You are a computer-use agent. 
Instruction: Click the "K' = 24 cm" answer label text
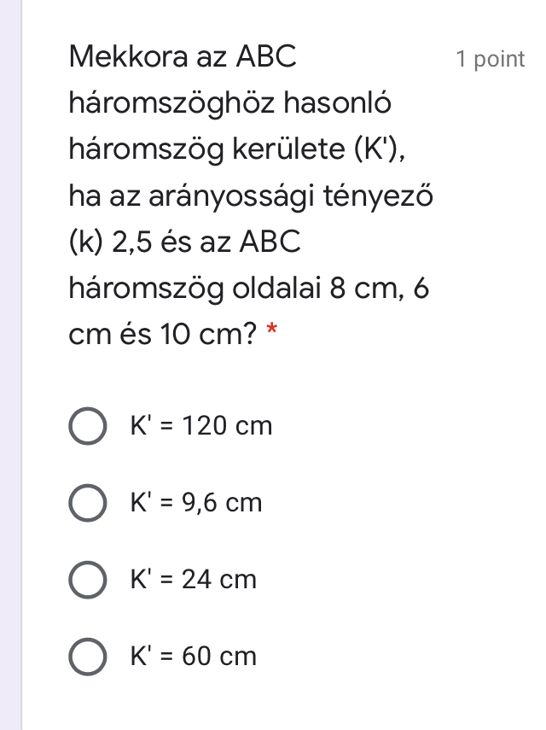point(193,580)
